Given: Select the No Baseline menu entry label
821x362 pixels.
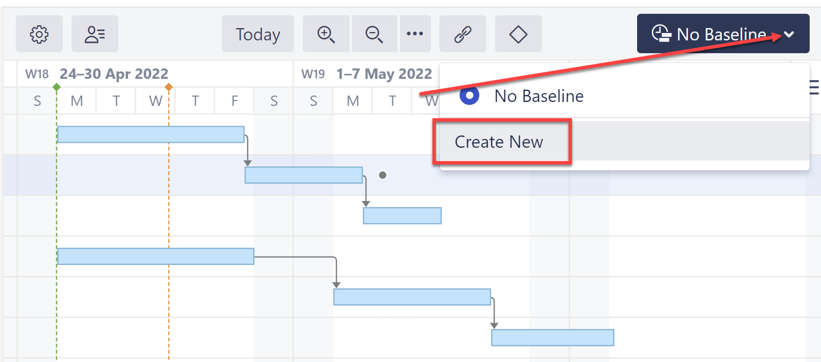Looking at the screenshot, I should [x=539, y=96].
